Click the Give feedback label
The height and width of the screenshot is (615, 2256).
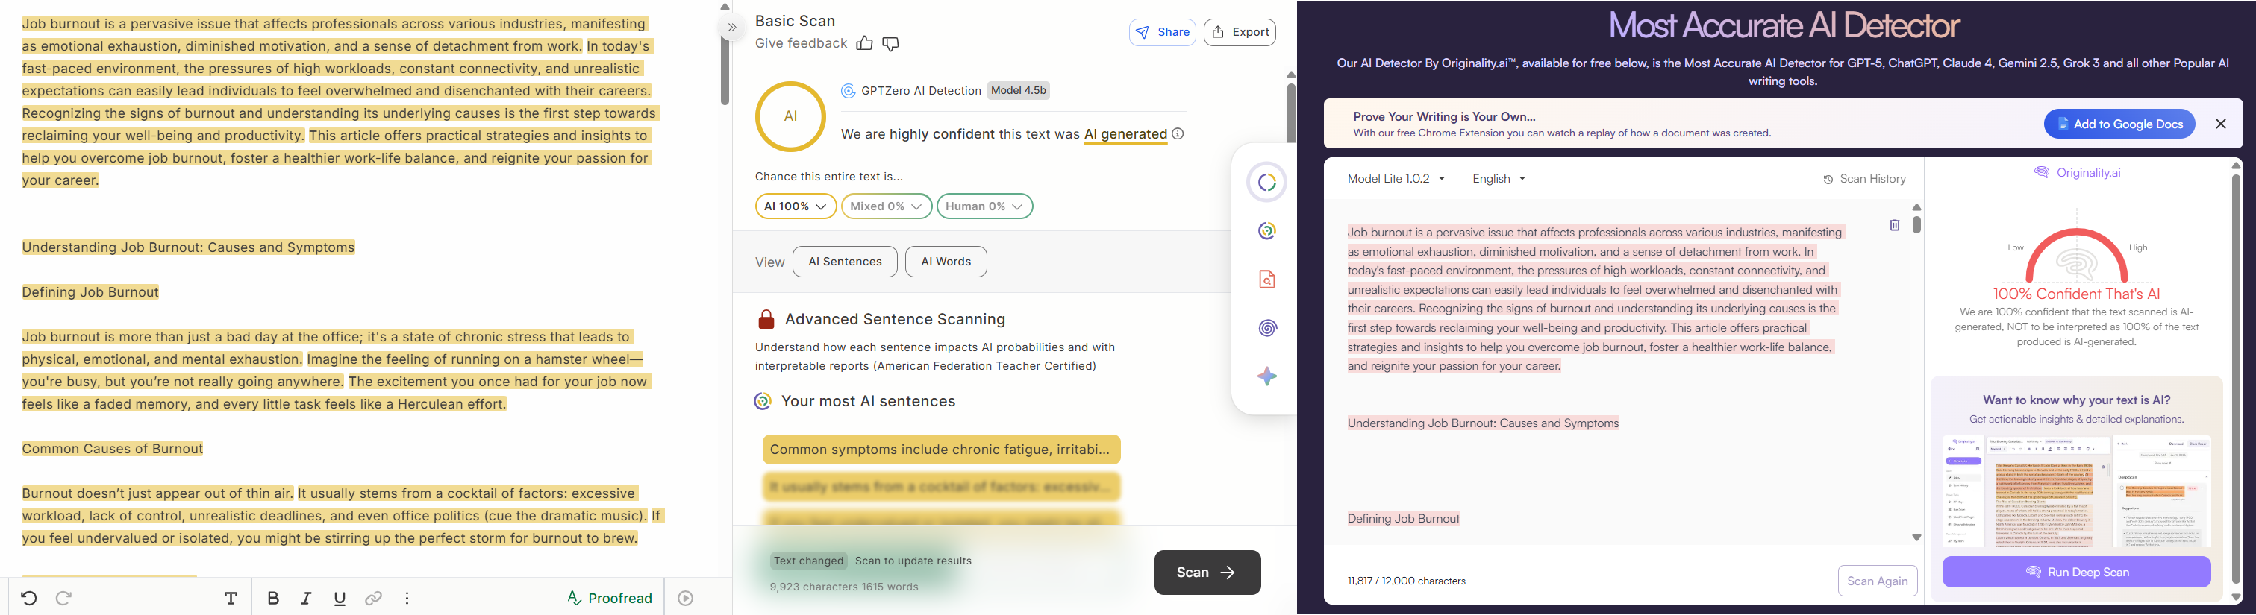point(801,44)
